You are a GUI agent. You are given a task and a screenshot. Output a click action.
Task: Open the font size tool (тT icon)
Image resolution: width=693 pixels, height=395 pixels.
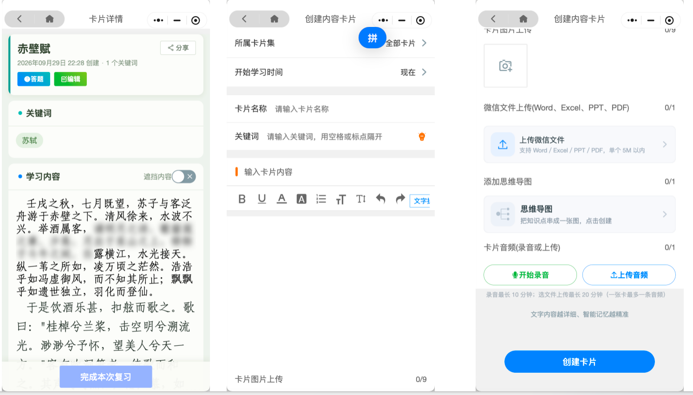341,199
